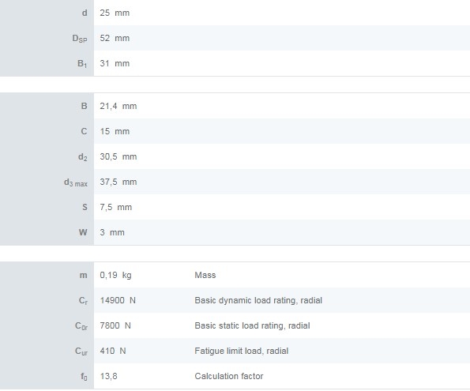Select the 0,19 kg mass value
Image resolution: width=470 pixels, height=391 pixels.
pyautogui.click(x=115, y=275)
